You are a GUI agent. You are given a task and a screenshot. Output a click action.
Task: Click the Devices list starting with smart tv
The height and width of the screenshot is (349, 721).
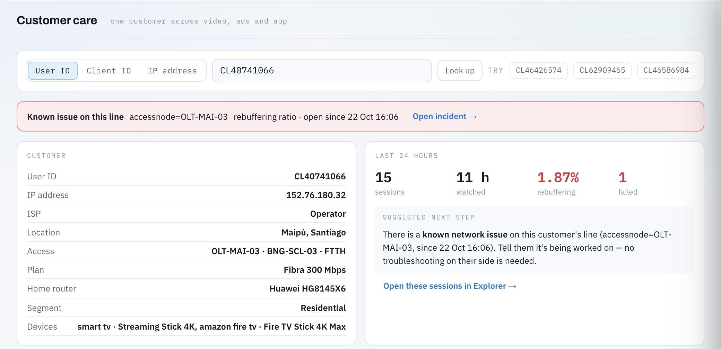pos(211,326)
